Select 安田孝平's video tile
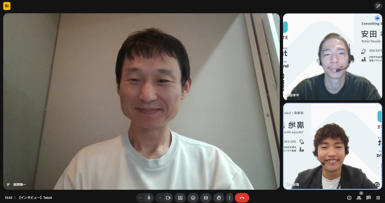Viewport: 385px width, 203px height. pyautogui.click(x=332, y=57)
